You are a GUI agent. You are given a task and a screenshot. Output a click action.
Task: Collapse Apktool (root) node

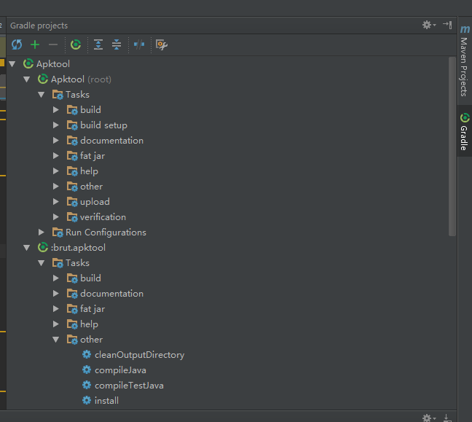(x=27, y=79)
